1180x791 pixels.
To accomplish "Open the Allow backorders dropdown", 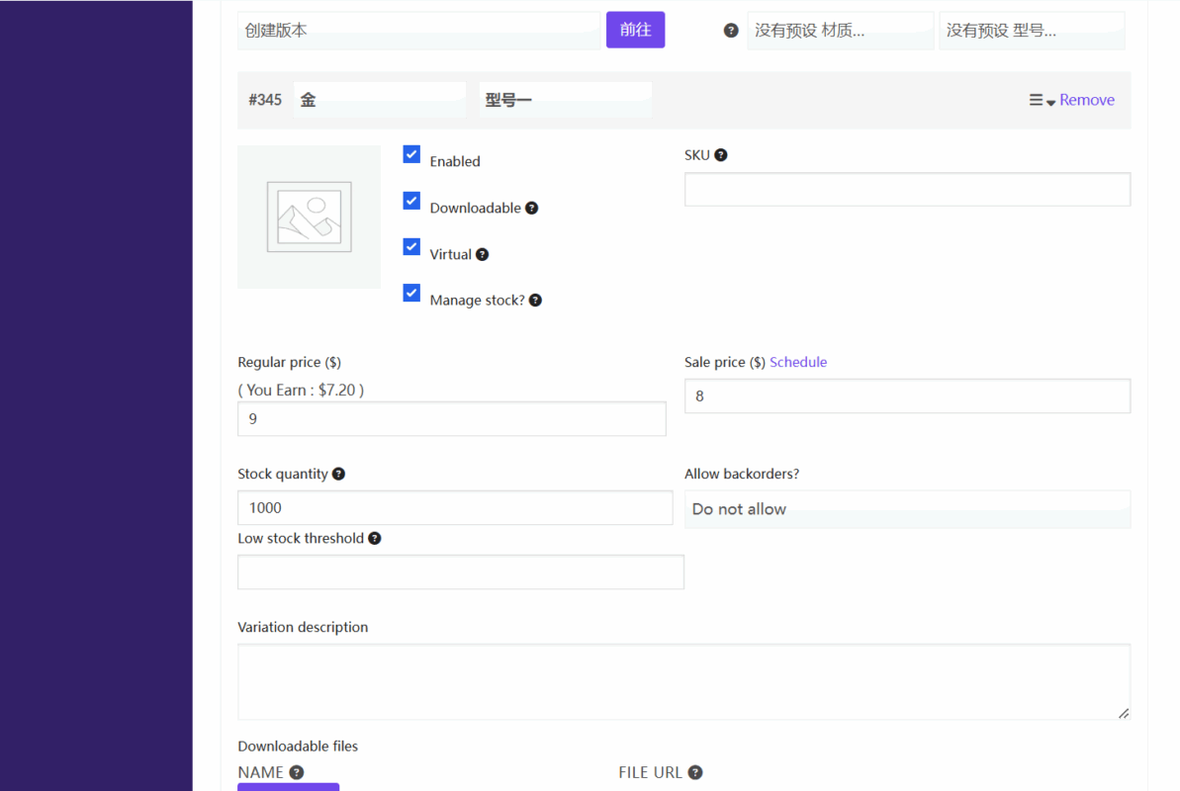I will point(906,509).
